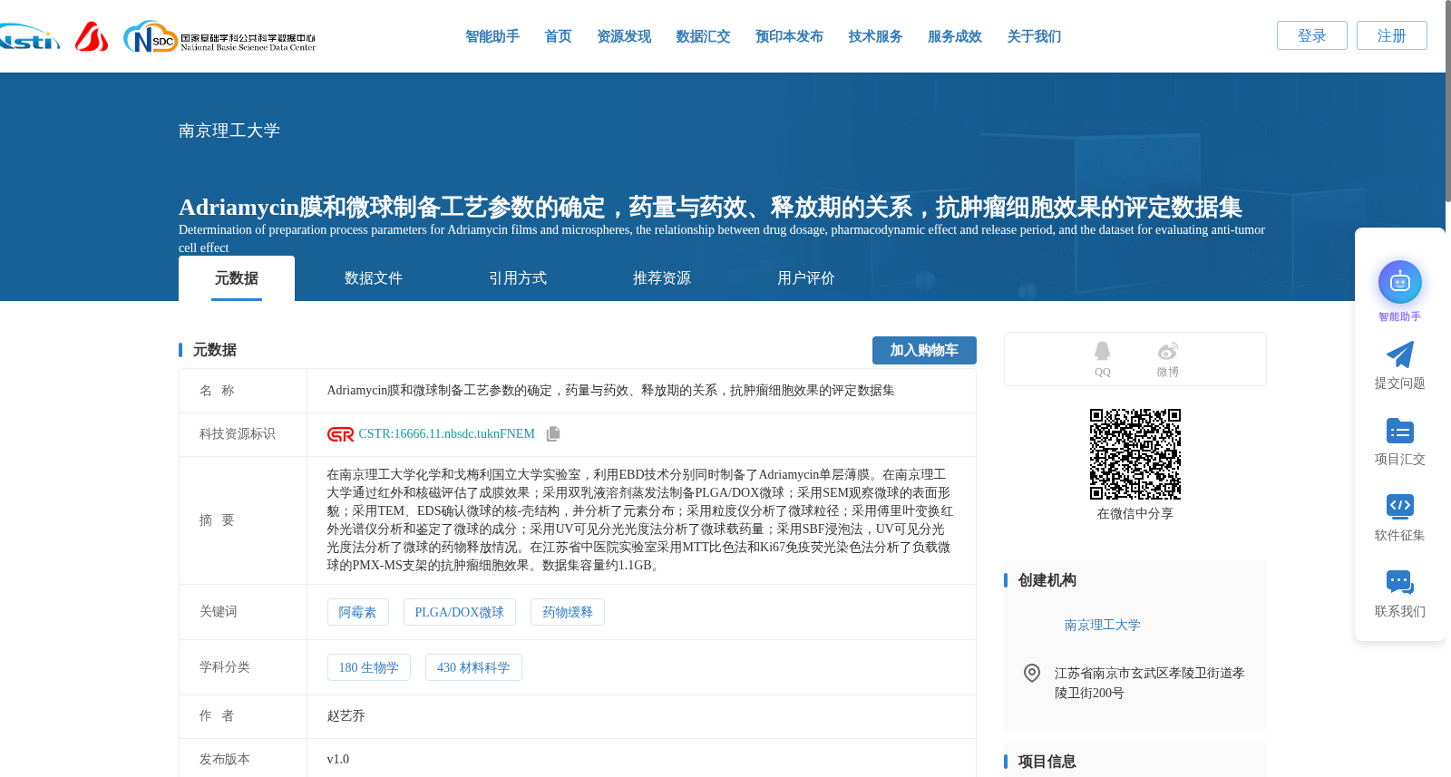This screenshot has height=777, width=1451.
Task: Click the 项目信息 section heading
Action: click(1047, 762)
